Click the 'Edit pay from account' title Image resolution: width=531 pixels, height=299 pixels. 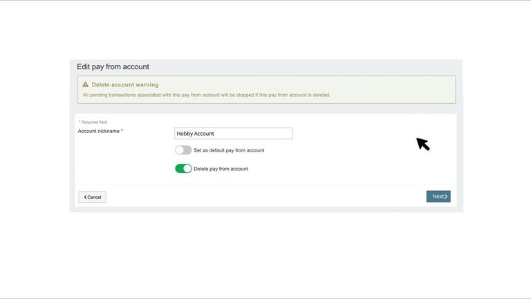click(113, 67)
